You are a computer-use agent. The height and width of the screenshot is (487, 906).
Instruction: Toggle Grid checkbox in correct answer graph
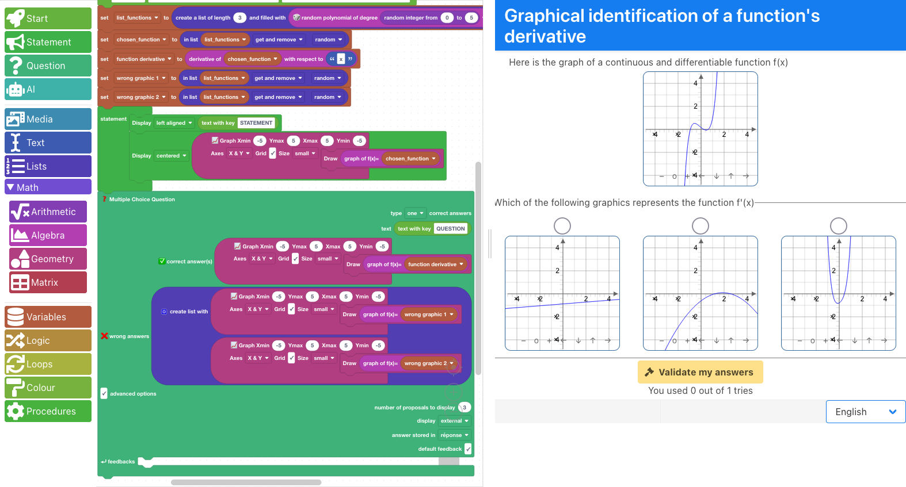pyautogui.click(x=295, y=259)
